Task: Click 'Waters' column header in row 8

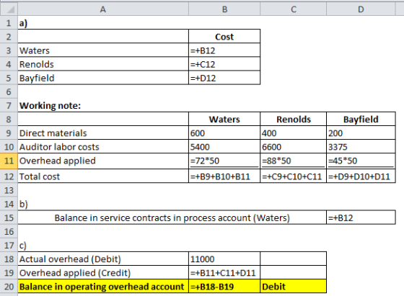Action: tap(224, 119)
